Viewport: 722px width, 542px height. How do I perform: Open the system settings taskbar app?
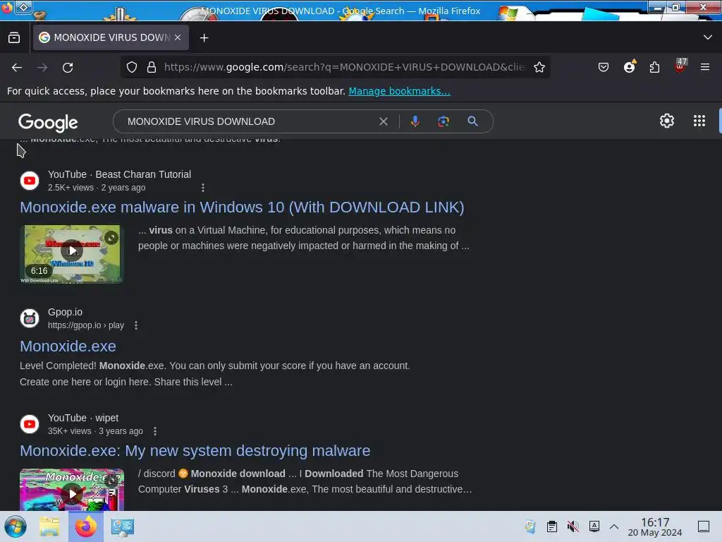pyautogui.click(x=122, y=526)
